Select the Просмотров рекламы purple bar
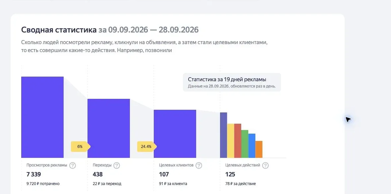The width and height of the screenshot is (391, 194). 42,117
